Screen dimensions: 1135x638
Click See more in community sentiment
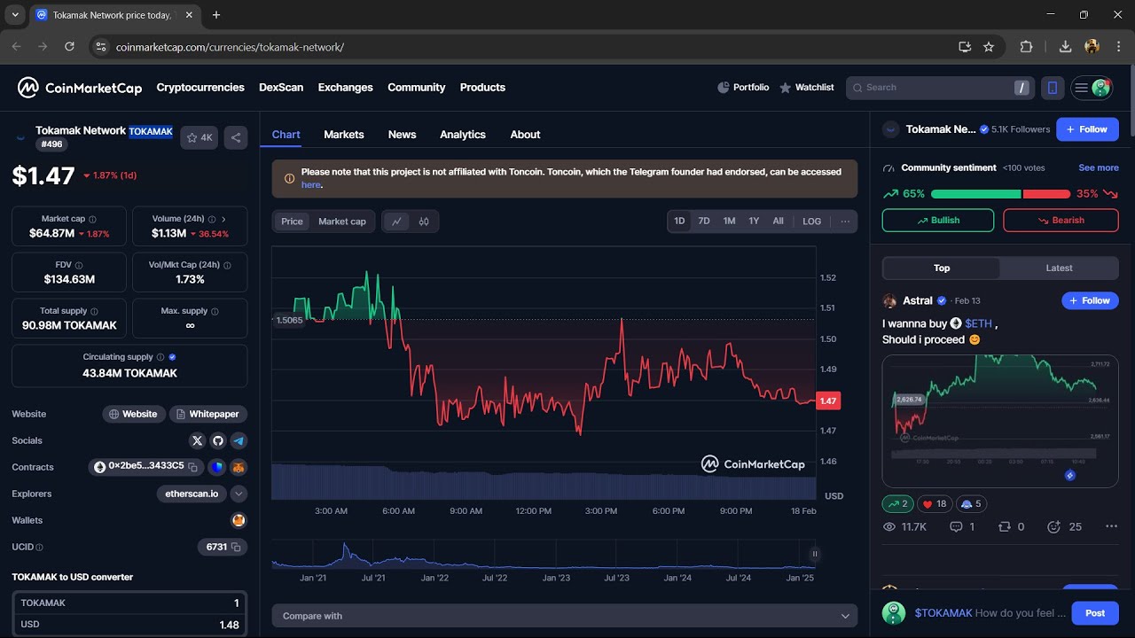coord(1099,167)
